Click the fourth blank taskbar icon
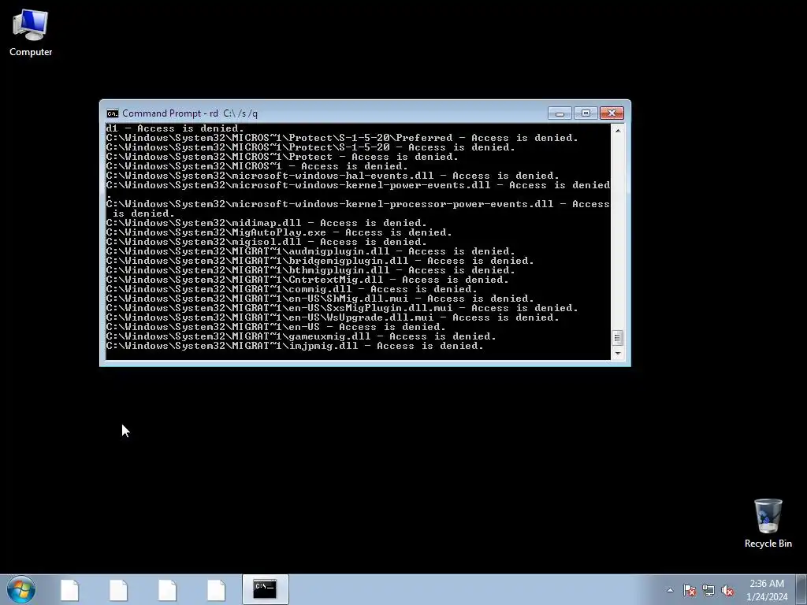807x605 pixels. [x=216, y=590]
